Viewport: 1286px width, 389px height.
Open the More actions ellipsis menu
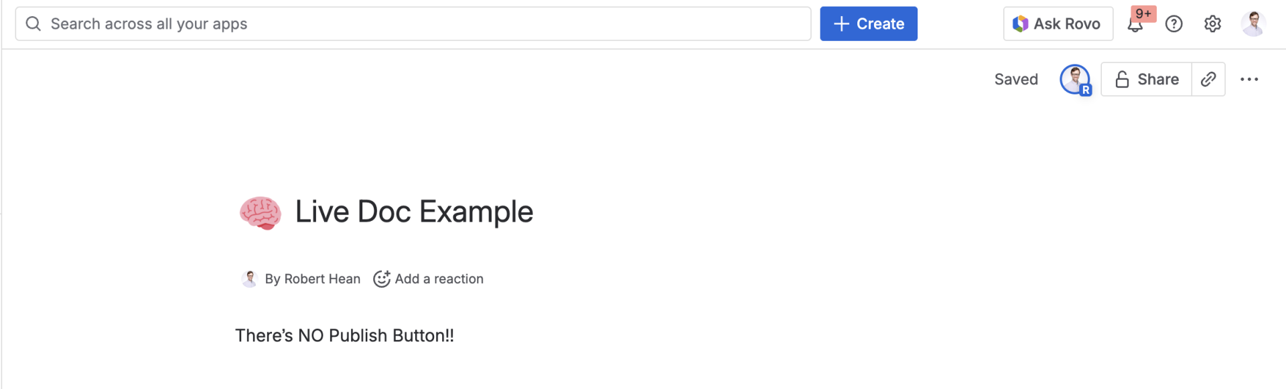(1249, 80)
